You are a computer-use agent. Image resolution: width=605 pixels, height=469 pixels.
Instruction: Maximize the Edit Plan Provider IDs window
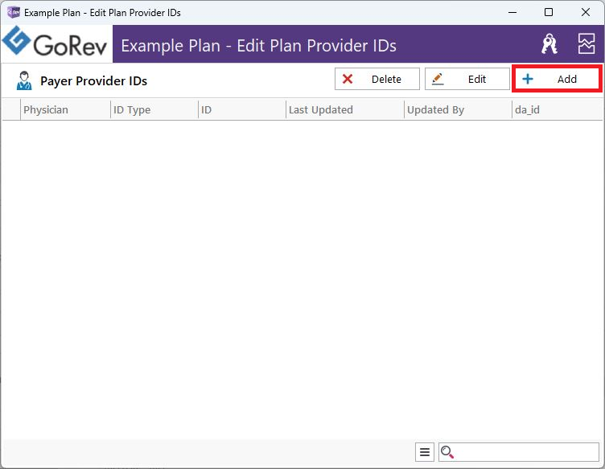tap(549, 12)
